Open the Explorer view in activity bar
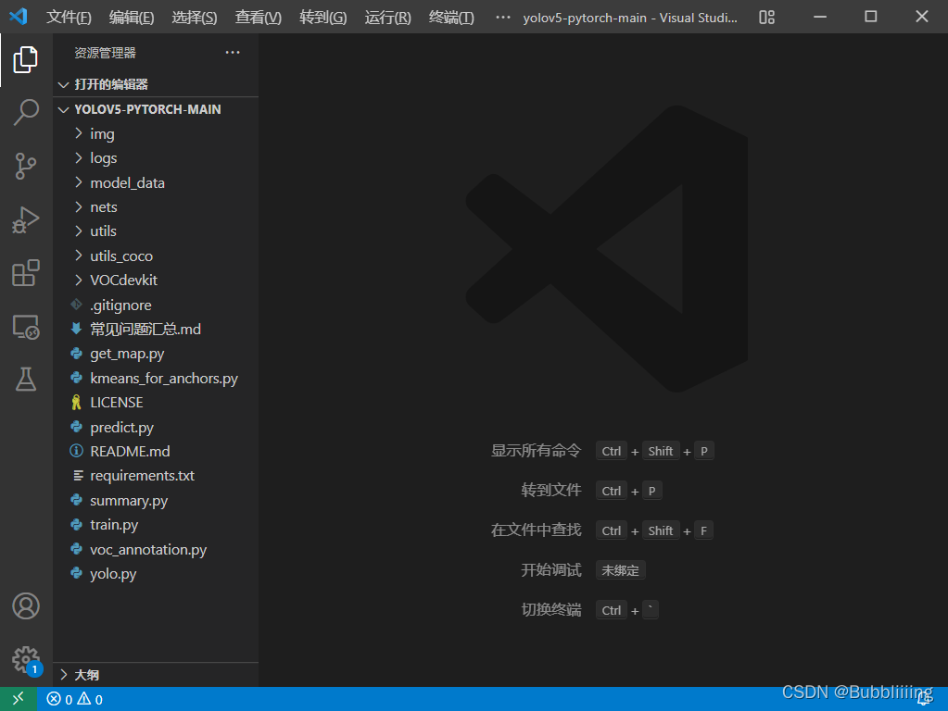Viewport: 948px width, 711px height. 25,59
